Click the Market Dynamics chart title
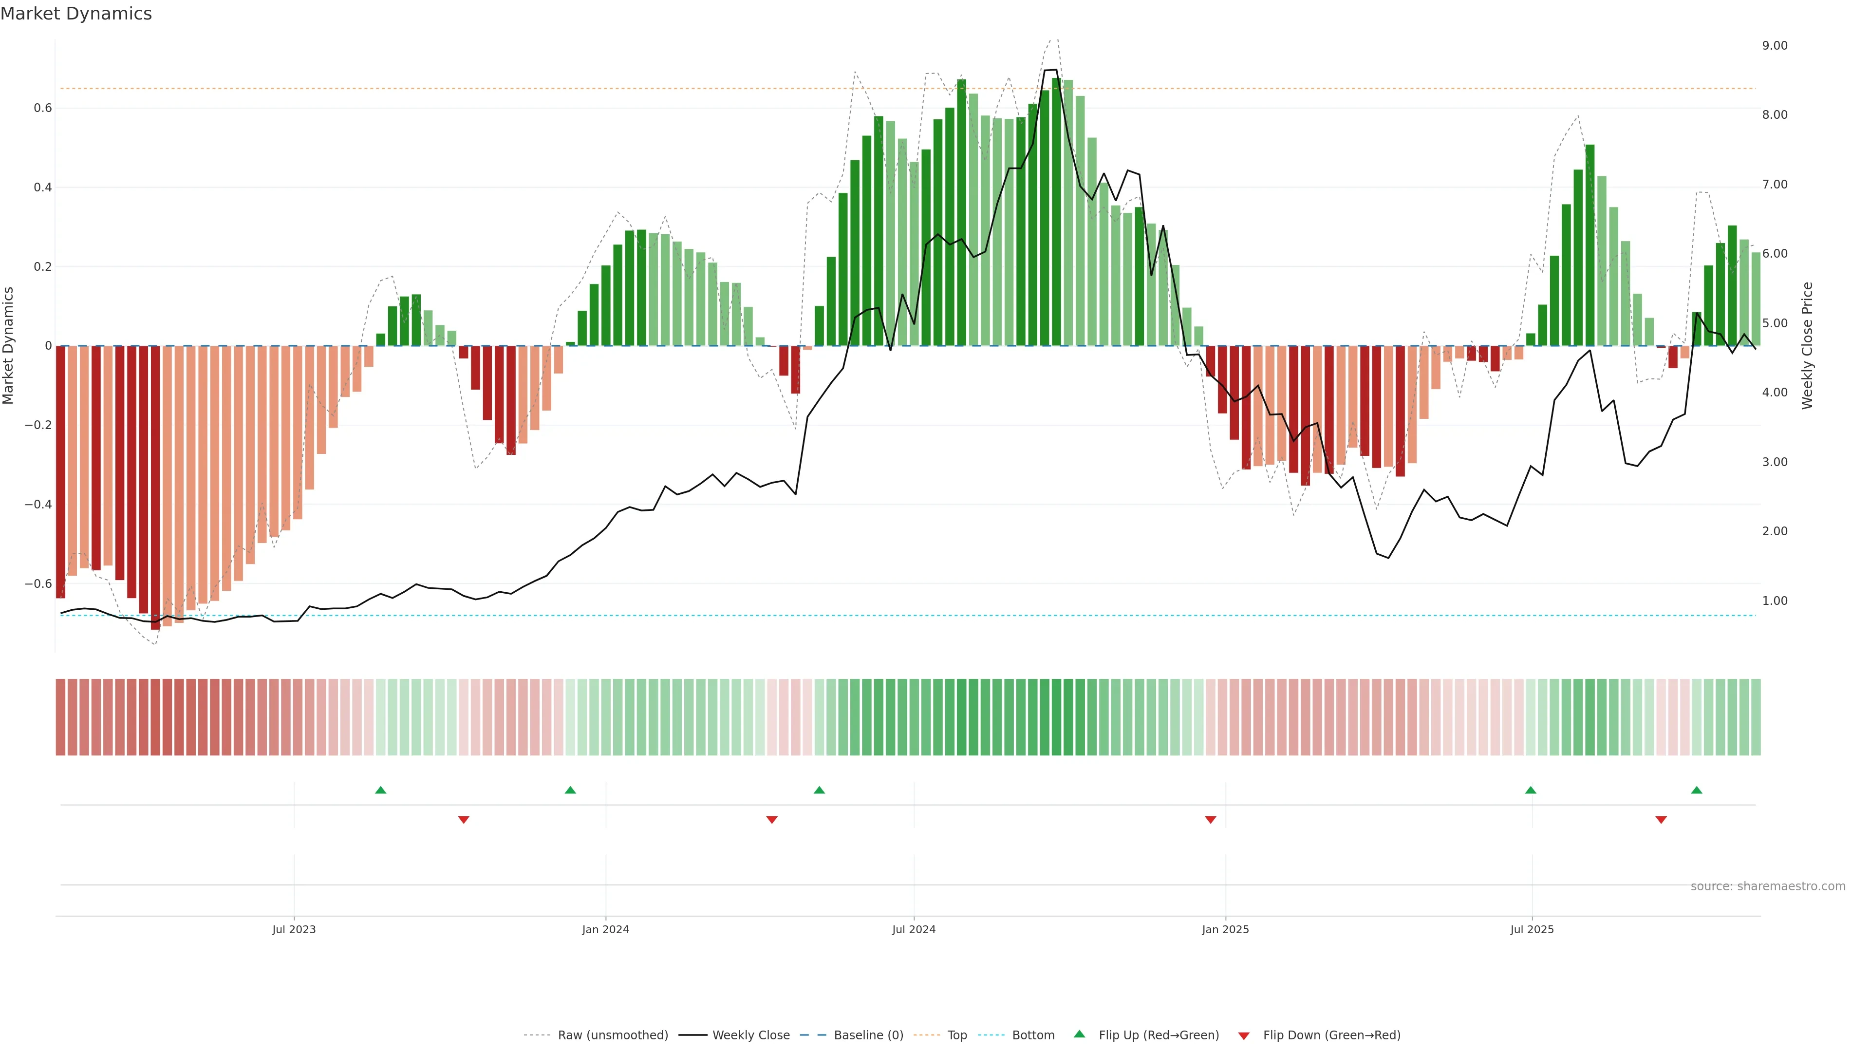1870x1052 pixels. pos(76,14)
